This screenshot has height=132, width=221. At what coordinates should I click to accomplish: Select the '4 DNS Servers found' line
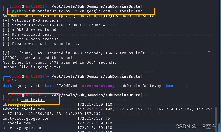coord(29,30)
